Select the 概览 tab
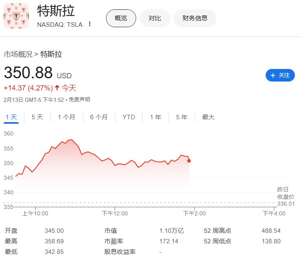 coord(121,18)
